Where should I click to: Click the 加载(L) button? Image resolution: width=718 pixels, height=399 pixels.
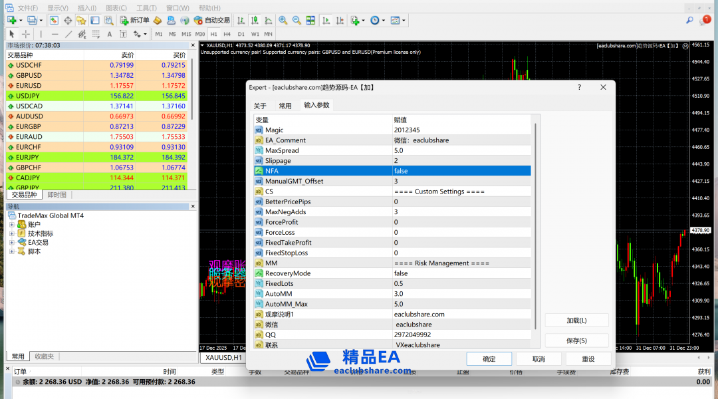pyautogui.click(x=576, y=321)
